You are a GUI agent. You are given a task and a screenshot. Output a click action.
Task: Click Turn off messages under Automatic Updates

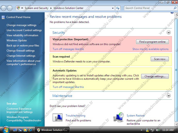click(68, 87)
